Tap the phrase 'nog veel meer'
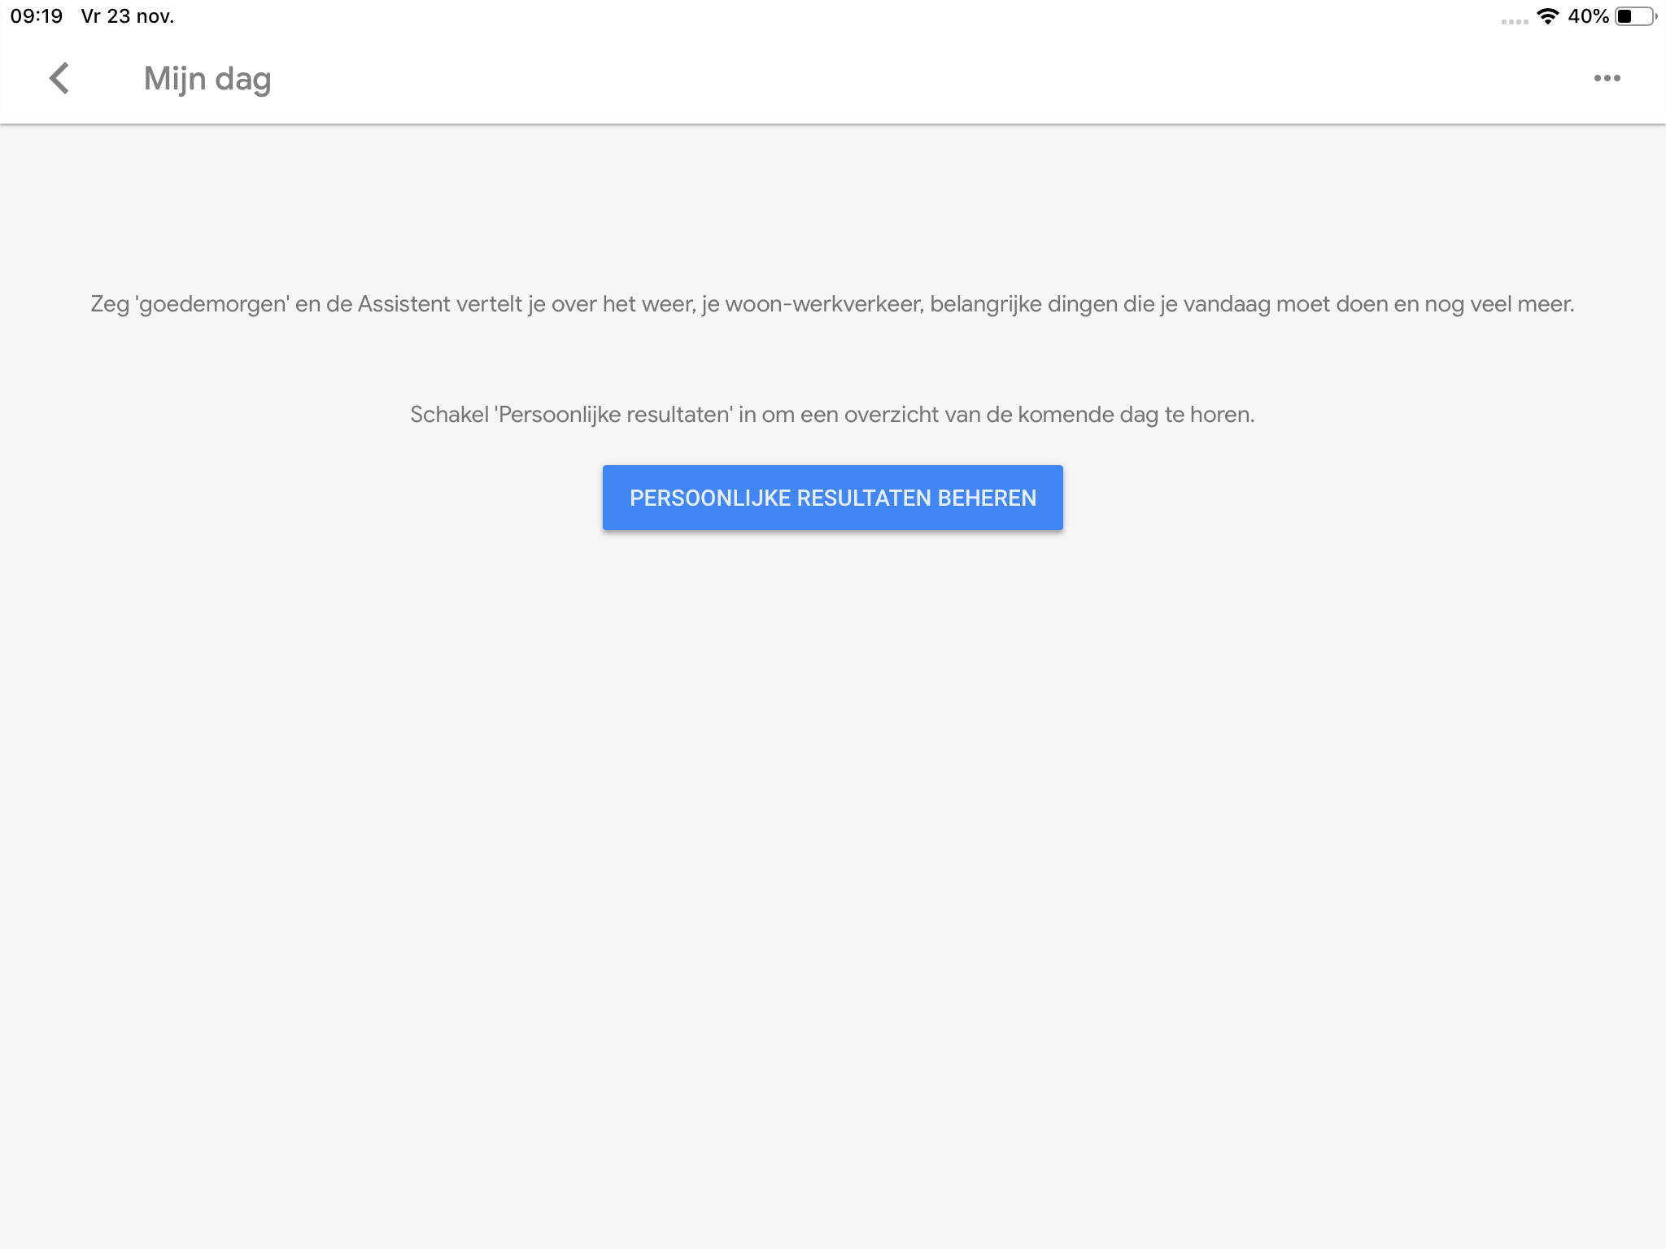This screenshot has width=1666, height=1249. click(x=1498, y=304)
